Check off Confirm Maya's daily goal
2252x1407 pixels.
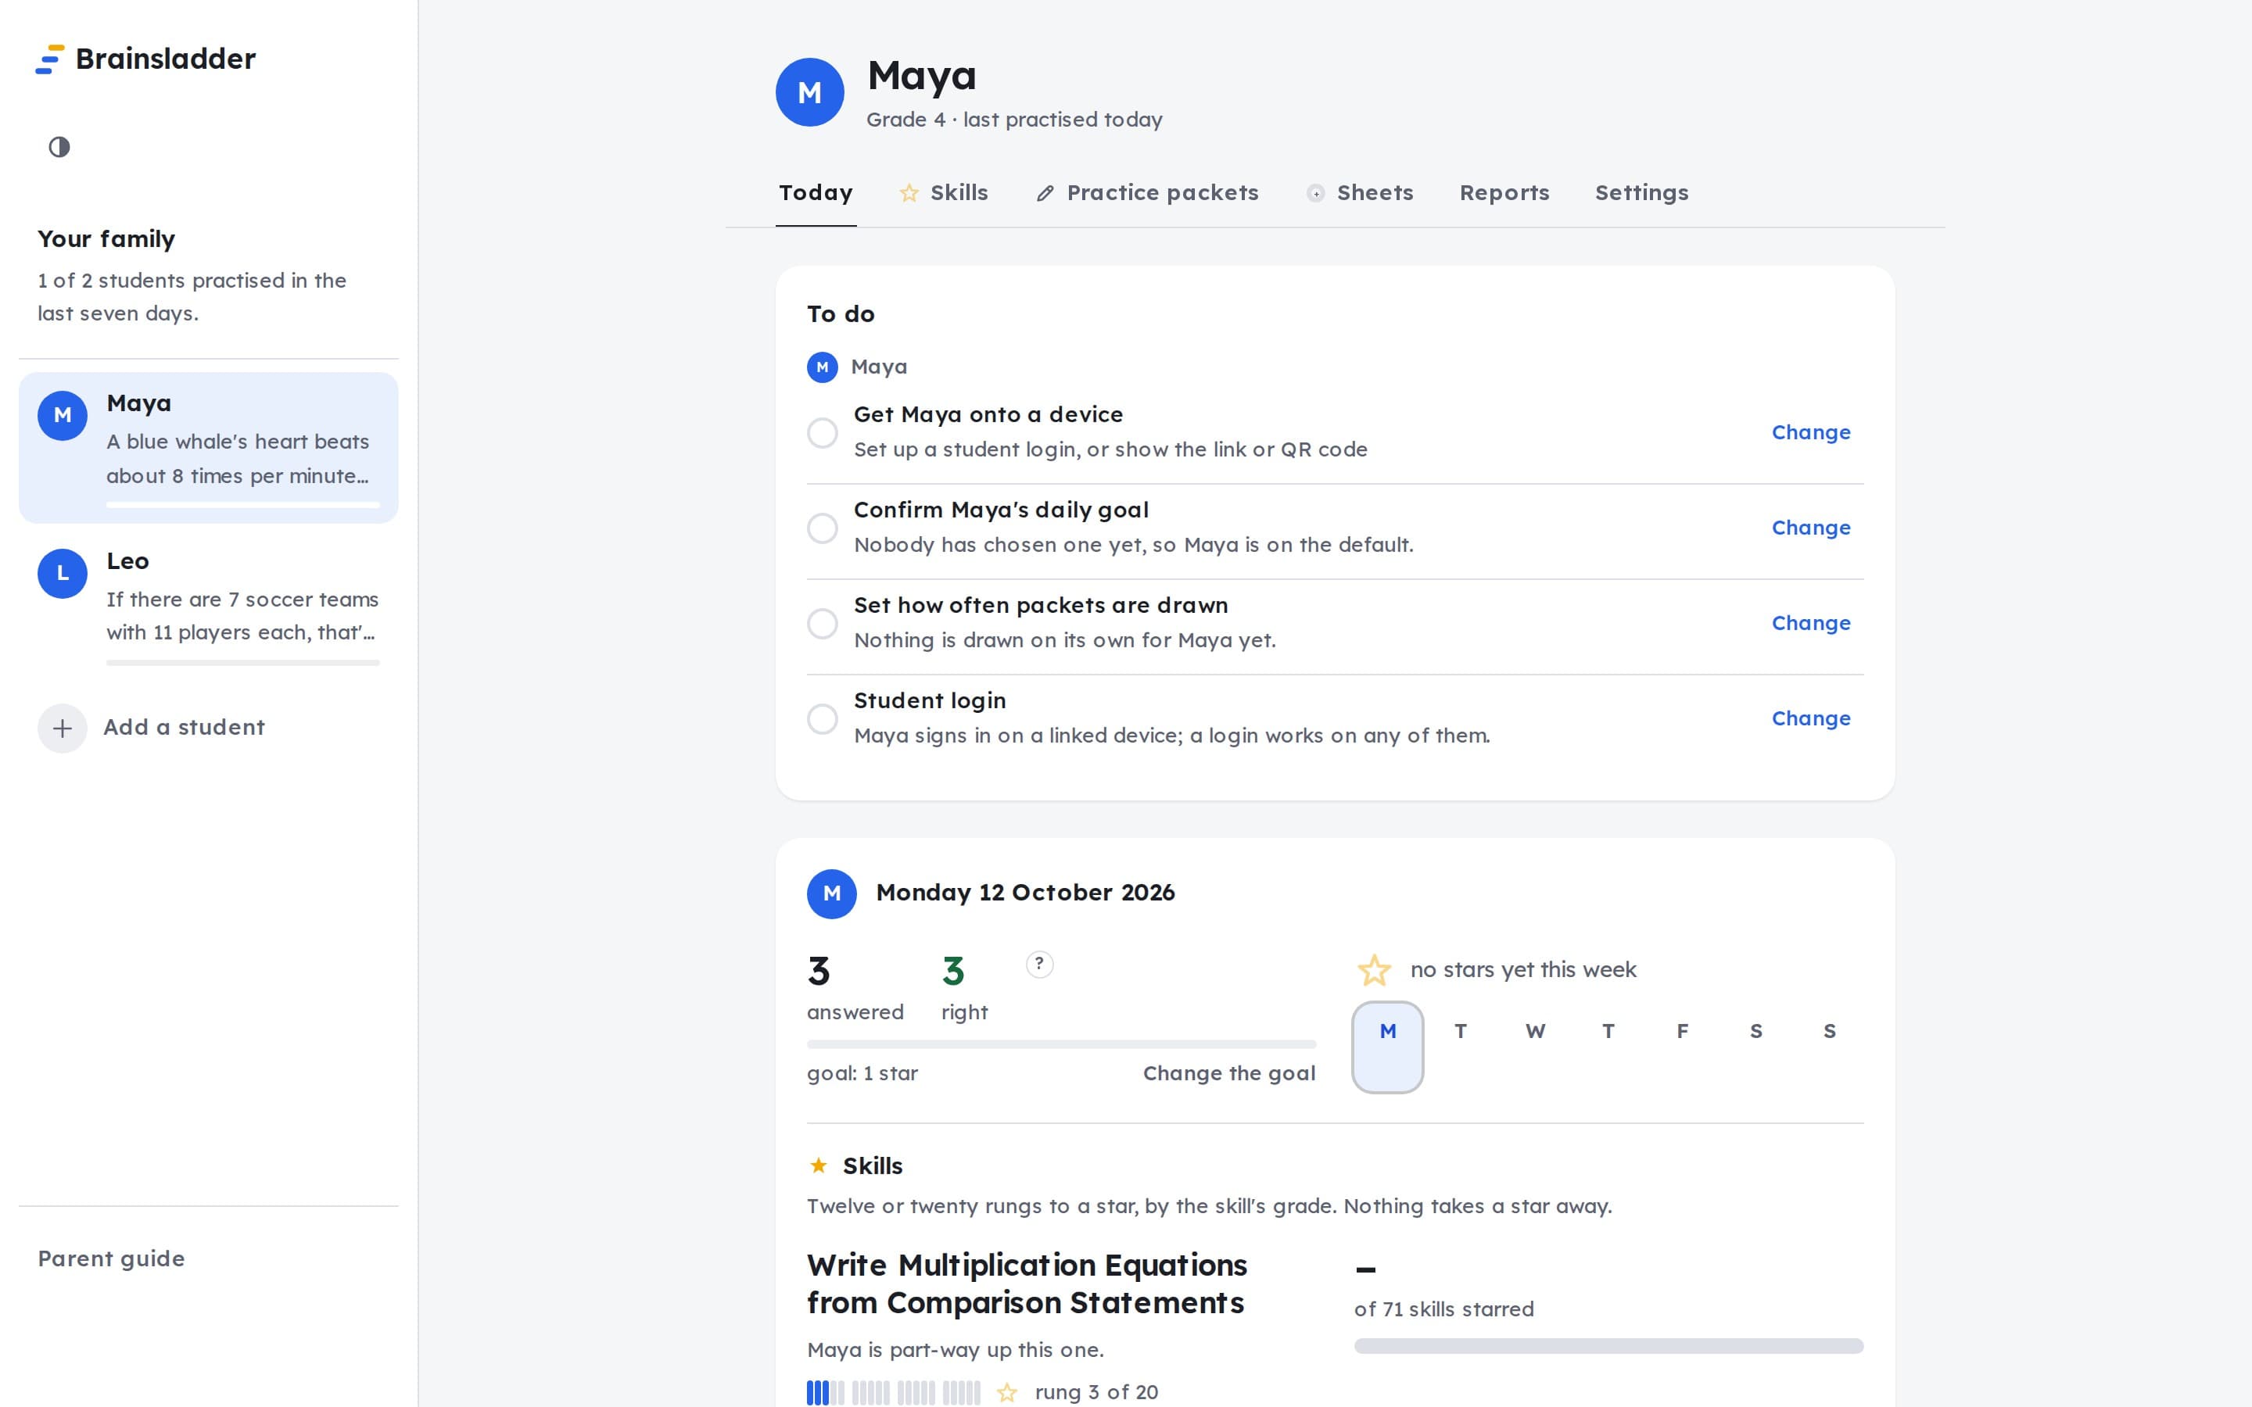tap(822, 528)
